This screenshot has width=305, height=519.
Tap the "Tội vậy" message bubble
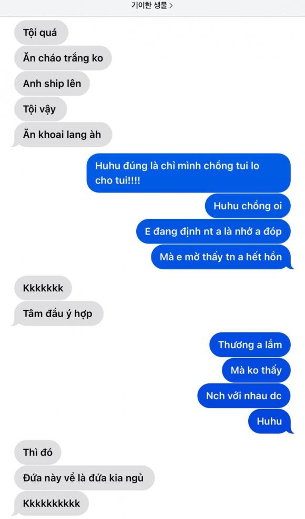pos(40,109)
